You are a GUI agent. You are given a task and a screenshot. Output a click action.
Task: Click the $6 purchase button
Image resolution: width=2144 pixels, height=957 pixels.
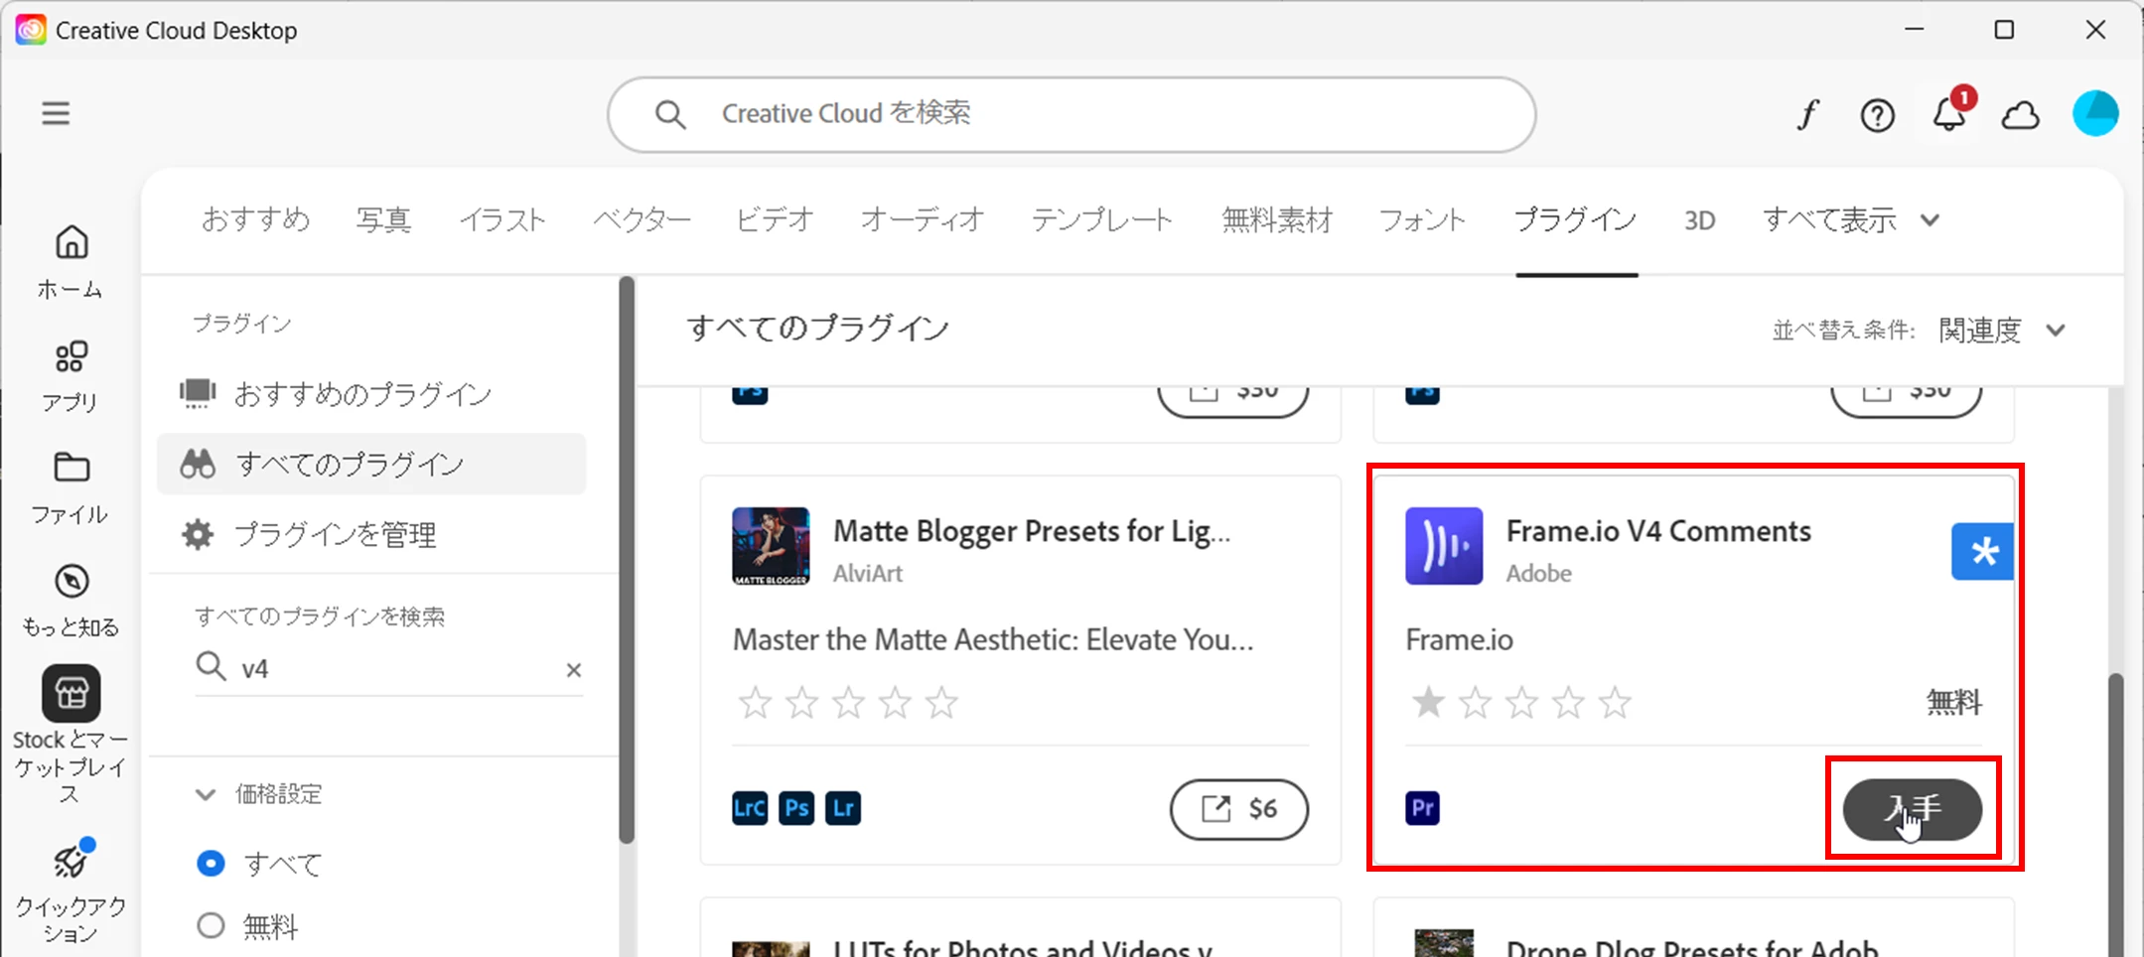pos(1238,809)
